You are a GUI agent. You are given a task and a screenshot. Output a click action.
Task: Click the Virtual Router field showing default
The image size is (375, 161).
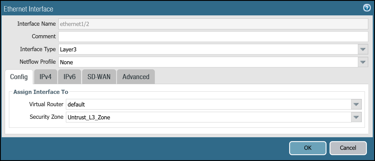point(208,105)
